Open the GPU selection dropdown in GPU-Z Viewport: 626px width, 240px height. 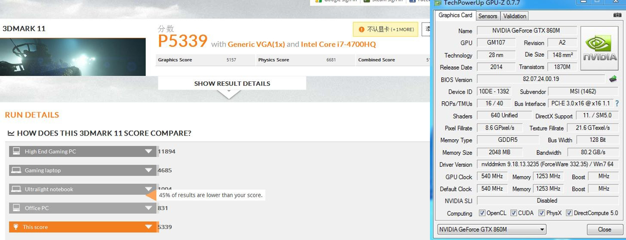click(491, 229)
